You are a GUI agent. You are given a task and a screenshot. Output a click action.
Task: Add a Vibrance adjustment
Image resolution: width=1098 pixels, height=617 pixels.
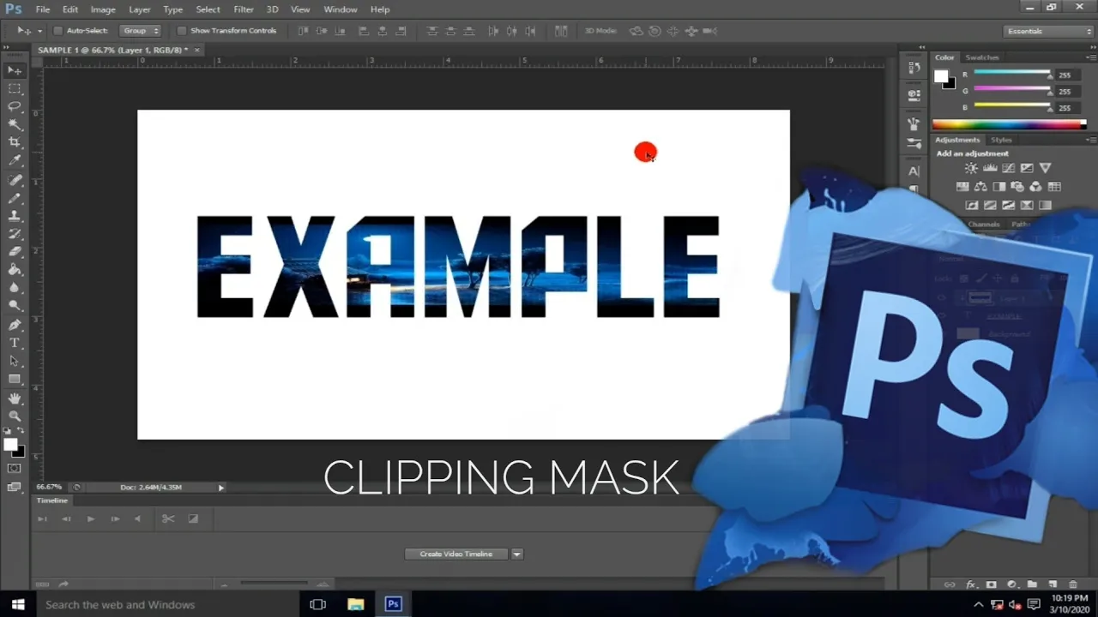point(1045,168)
